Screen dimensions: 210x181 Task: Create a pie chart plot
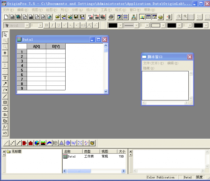(37, 143)
